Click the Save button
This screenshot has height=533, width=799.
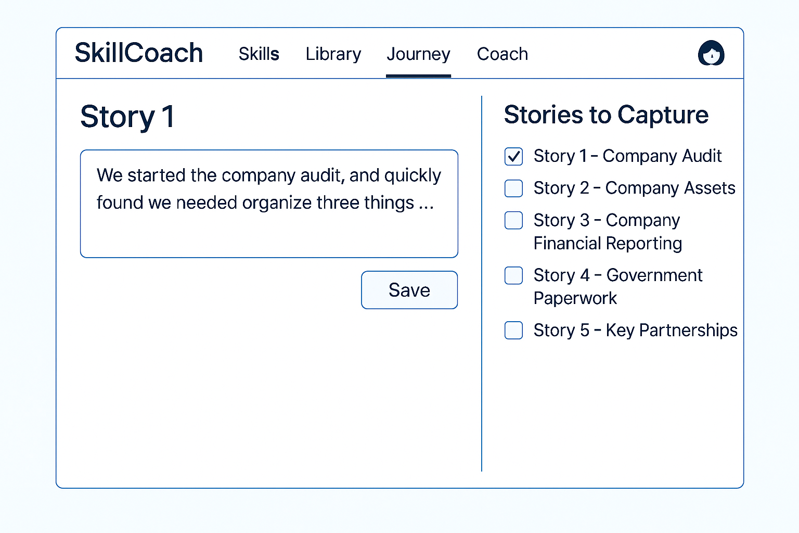[x=409, y=290]
